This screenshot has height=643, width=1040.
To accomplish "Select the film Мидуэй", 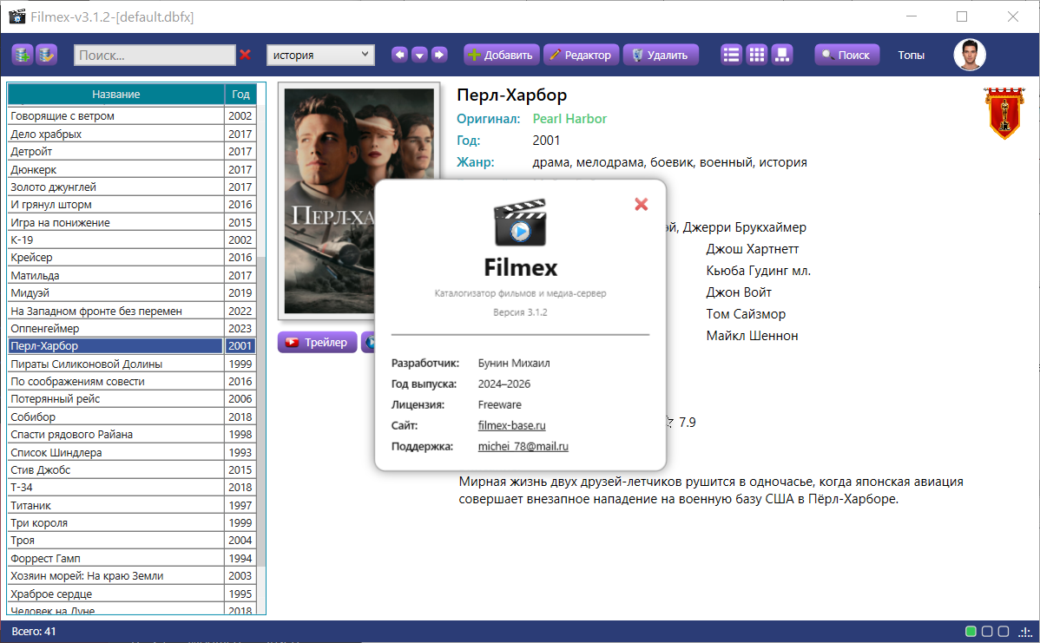I will 132,293.
